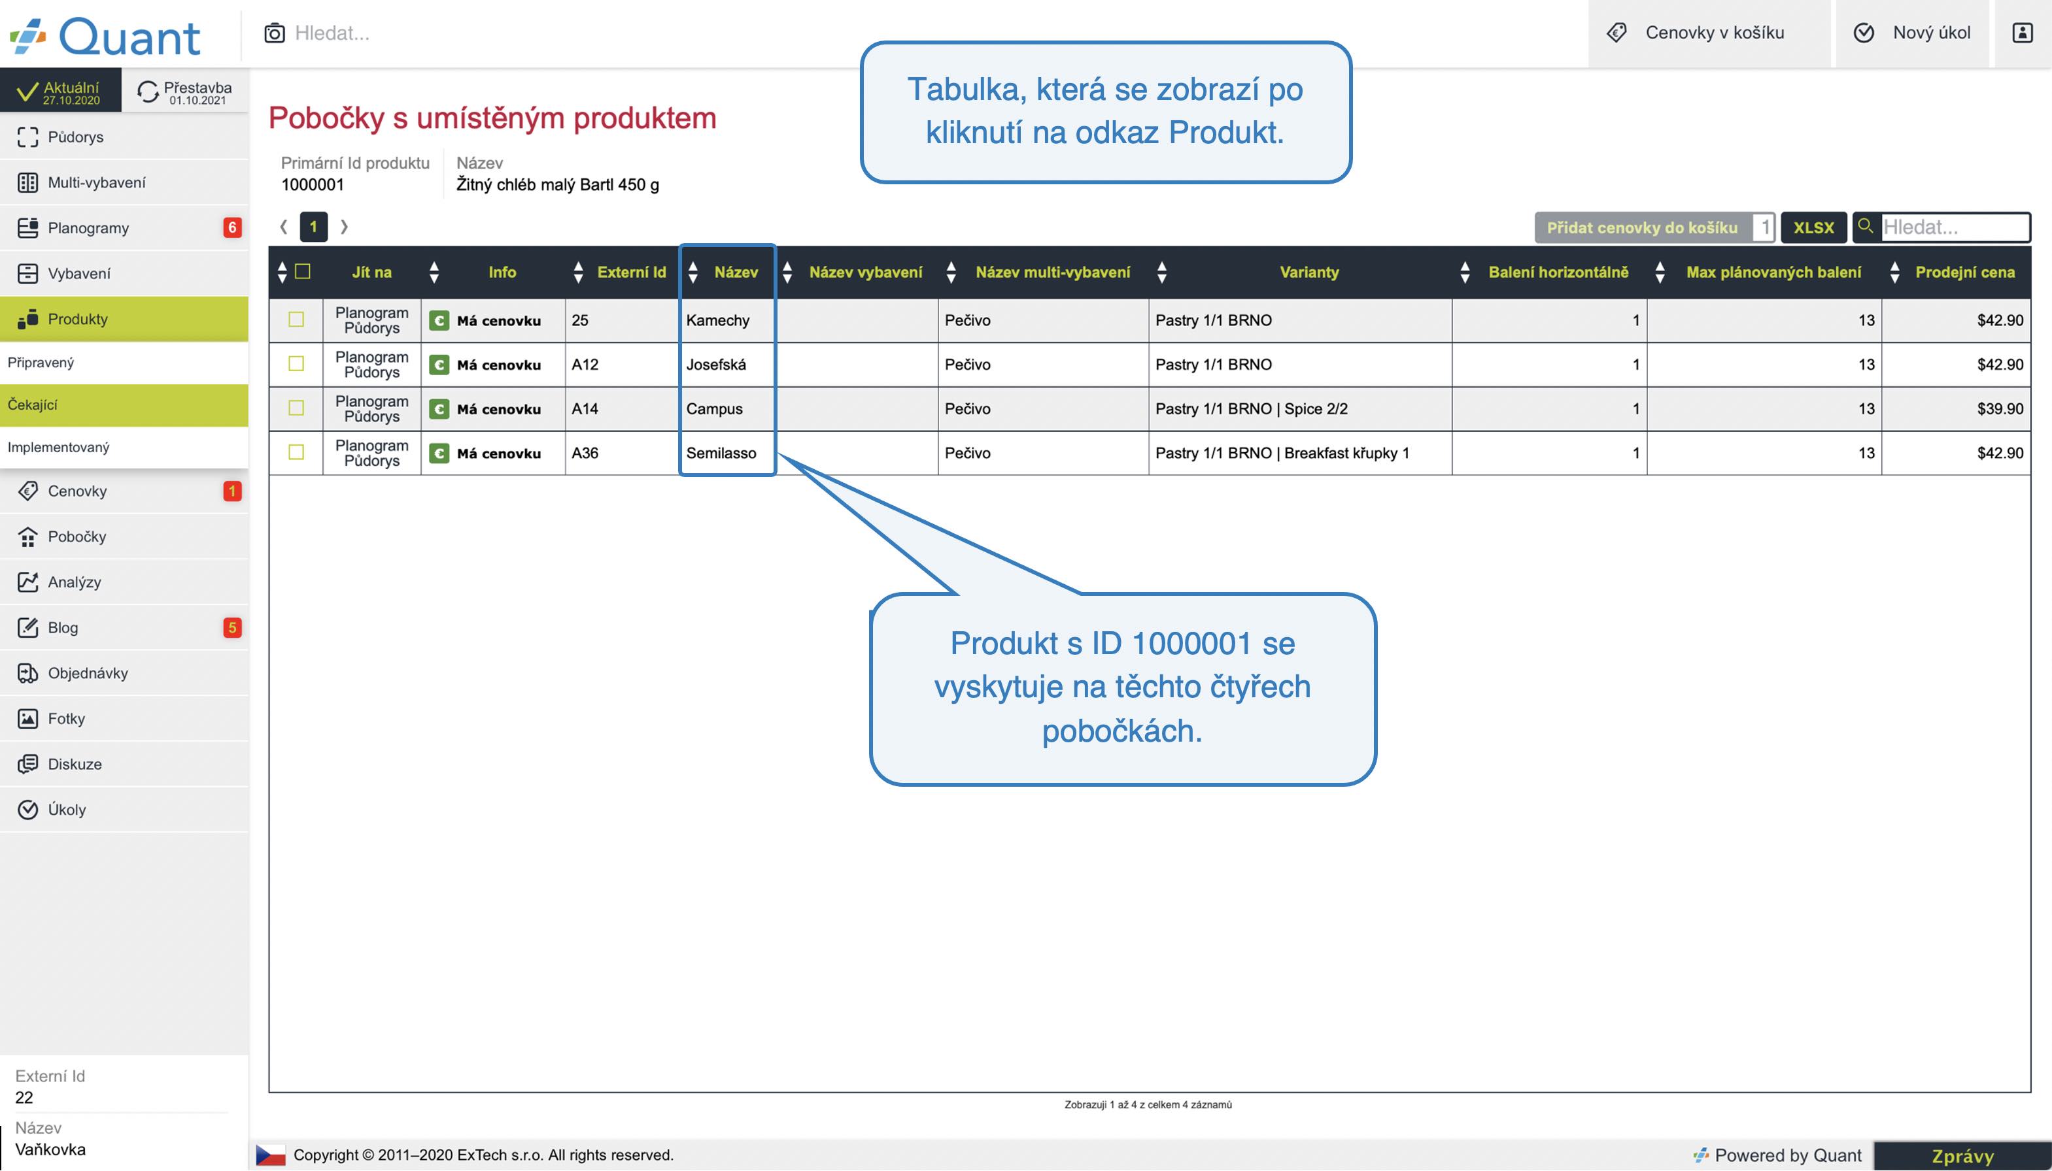Click the external Id A36 cell

[x=621, y=453]
